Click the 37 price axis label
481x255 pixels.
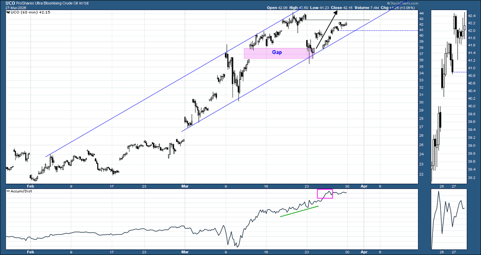coord(421,54)
